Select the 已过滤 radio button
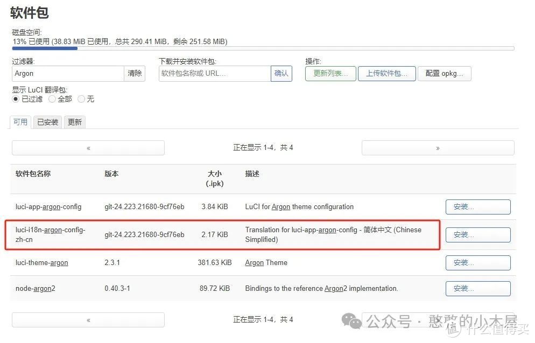Screen dimensions: 535x343 [x=16, y=99]
